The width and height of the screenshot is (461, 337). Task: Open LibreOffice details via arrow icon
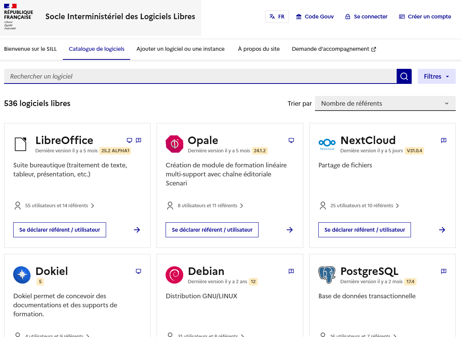click(x=137, y=230)
